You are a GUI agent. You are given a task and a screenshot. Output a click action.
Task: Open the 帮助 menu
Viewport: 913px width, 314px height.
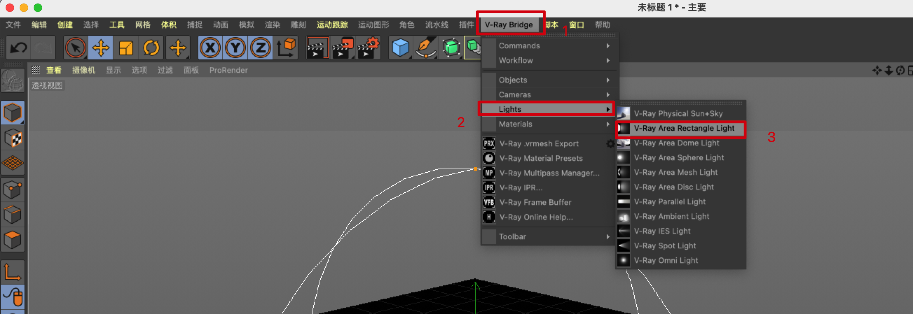(x=603, y=25)
